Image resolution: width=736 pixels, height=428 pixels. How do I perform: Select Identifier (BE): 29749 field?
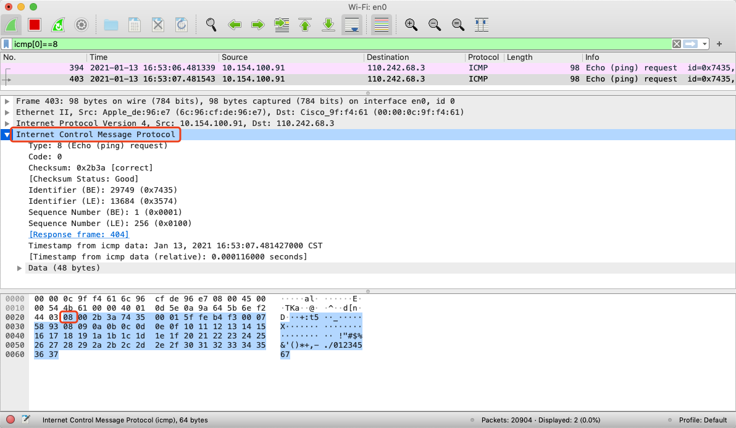pos(102,190)
